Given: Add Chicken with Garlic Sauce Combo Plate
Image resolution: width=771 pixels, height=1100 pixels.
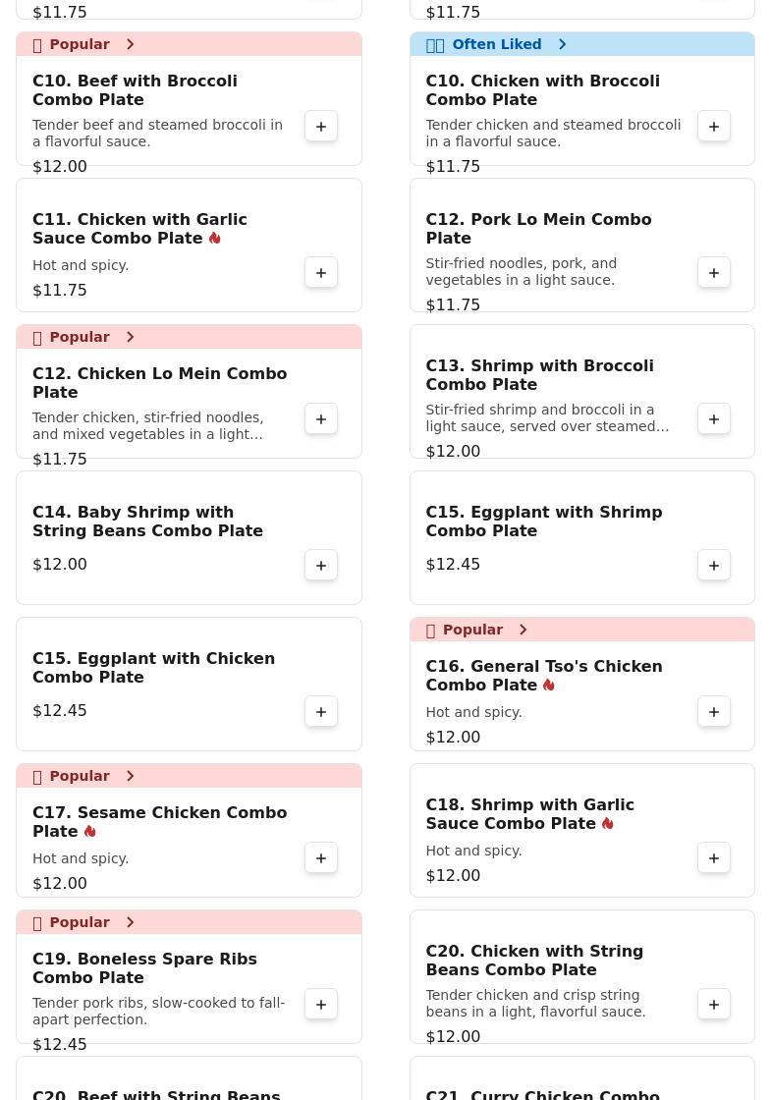Looking at the screenshot, I should pos(321,273).
